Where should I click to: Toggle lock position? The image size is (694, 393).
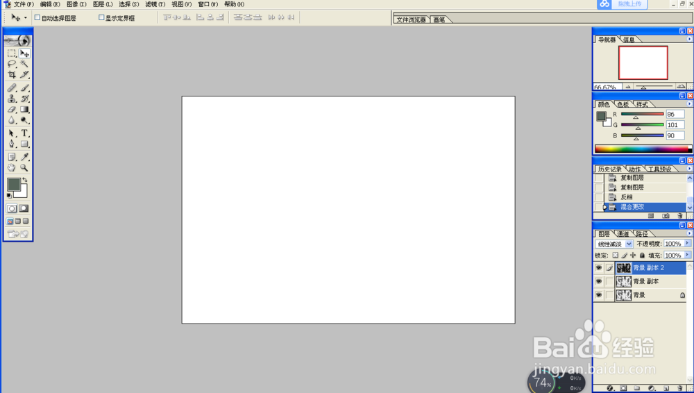pos(633,256)
